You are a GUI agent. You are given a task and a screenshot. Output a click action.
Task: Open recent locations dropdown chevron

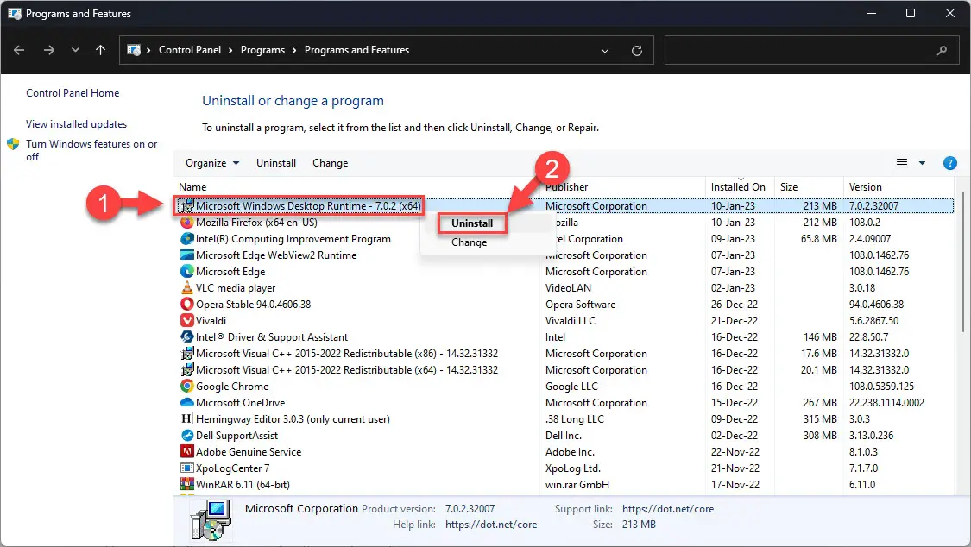tap(75, 51)
